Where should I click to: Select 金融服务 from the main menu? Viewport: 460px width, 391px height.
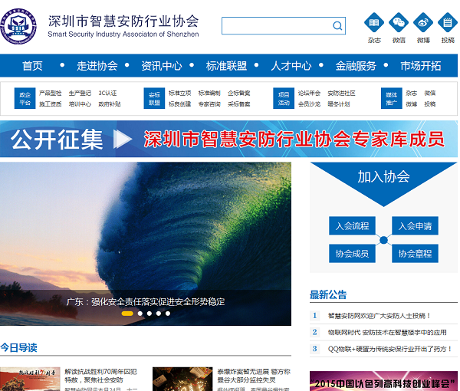356,66
